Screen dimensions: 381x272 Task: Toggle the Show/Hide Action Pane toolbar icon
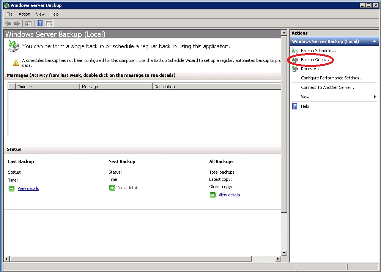pyautogui.click(x=49, y=24)
